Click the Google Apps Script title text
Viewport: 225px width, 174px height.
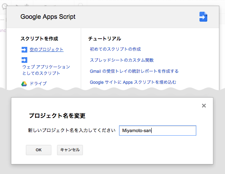coord(48,17)
